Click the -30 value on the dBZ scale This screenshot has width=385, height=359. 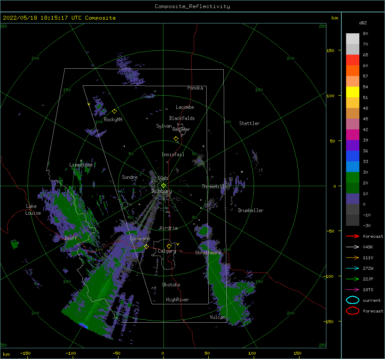pos(367,225)
